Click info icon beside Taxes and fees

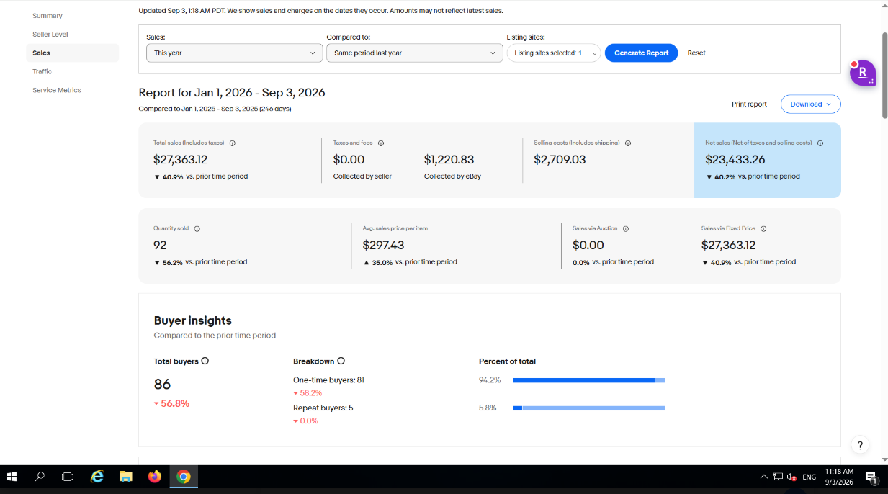coord(381,143)
